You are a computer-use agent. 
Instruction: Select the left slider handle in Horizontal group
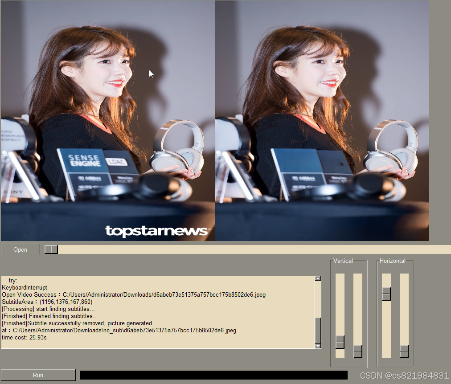click(x=386, y=294)
